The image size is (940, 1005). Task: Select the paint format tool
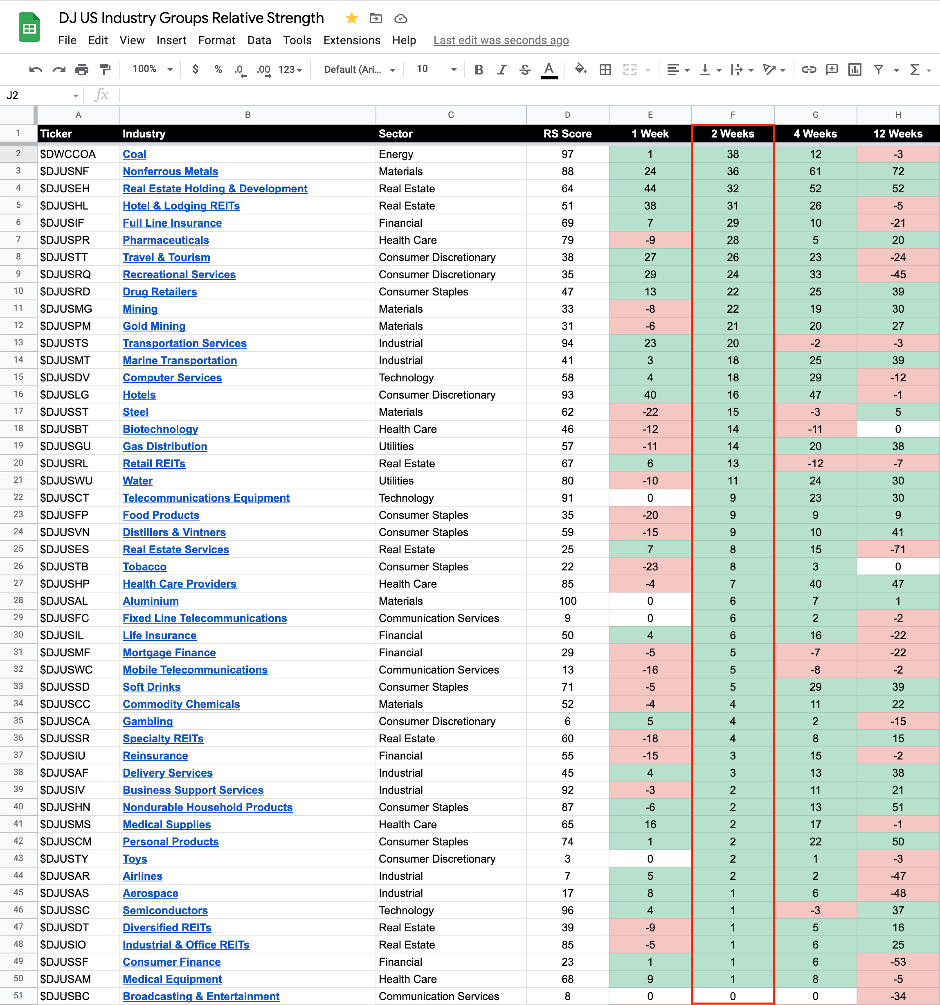point(105,70)
